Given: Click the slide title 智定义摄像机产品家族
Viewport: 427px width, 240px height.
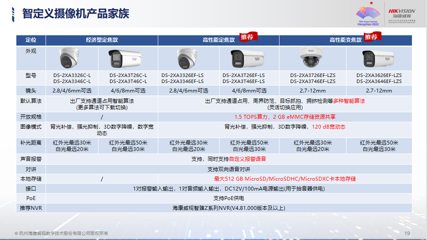Looking at the screenshot, I should (75, 13).
